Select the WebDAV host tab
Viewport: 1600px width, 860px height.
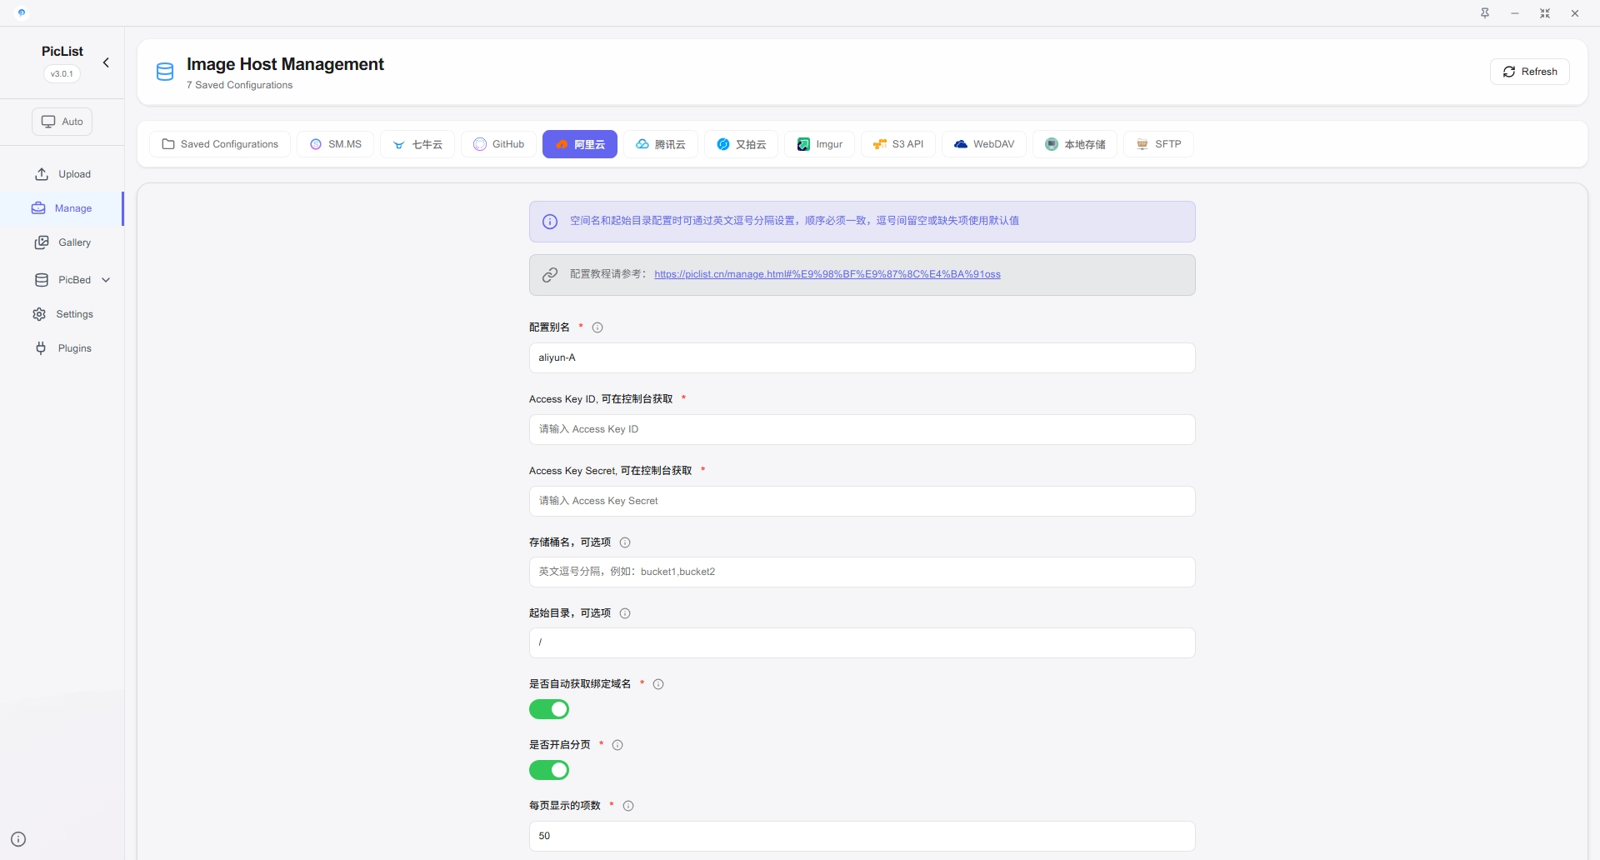click(984, 144)
